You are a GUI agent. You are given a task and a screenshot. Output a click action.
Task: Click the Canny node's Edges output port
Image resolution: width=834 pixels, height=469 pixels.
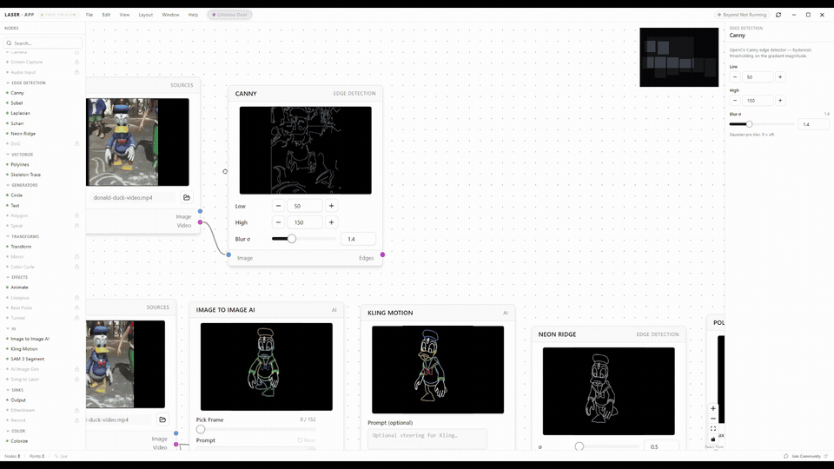pos(382,254)
